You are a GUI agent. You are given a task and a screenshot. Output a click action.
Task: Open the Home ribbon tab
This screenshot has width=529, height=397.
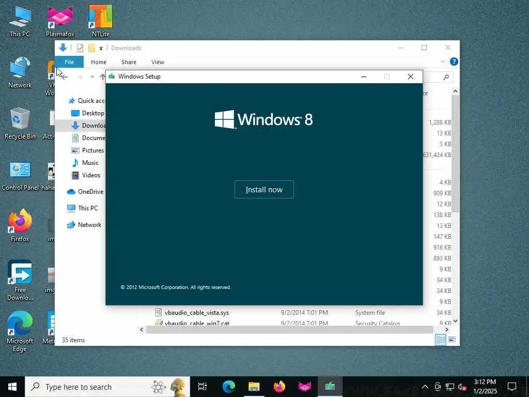click(x=99, y=62)
